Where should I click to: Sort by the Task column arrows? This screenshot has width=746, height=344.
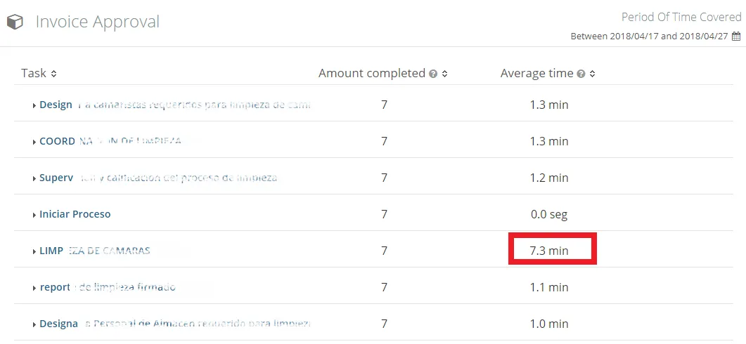53,74
